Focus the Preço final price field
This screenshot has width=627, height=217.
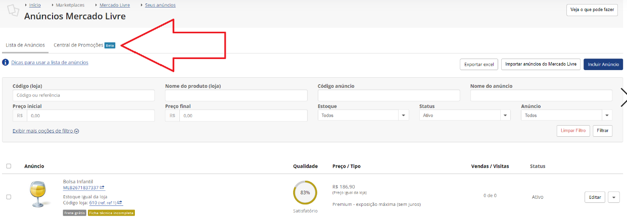coord(243,116)
